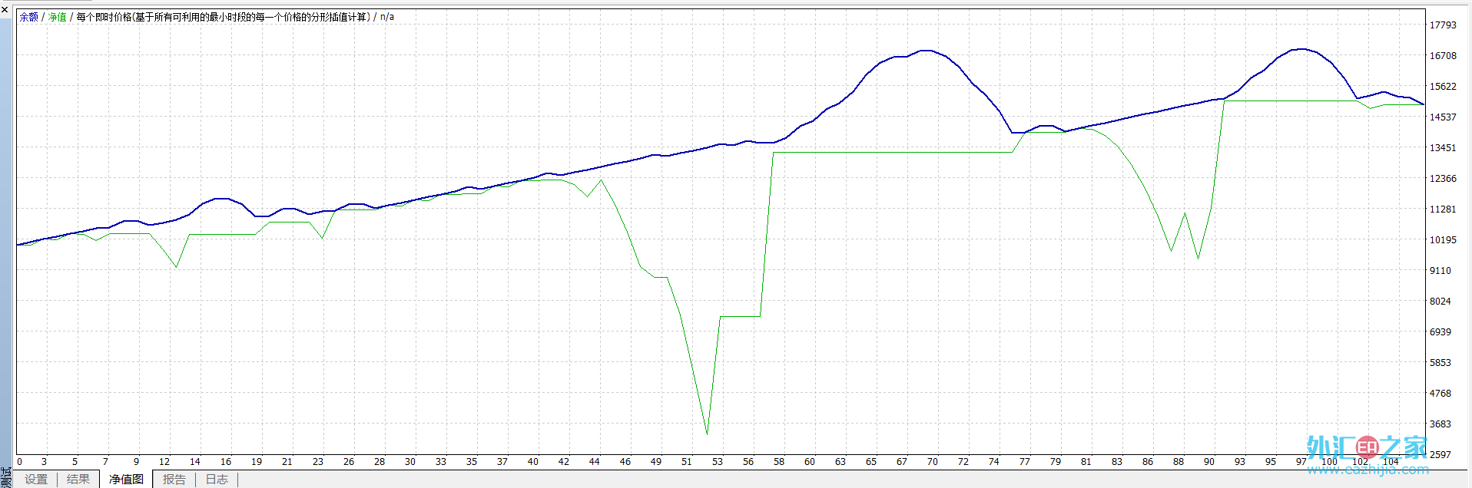Click the 5853 value on vertical axis

pyautogui.click(x=1441, y=363)
